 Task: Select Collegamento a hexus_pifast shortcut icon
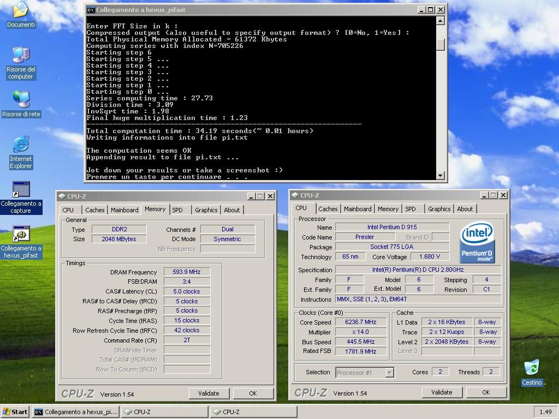point(21,234)
